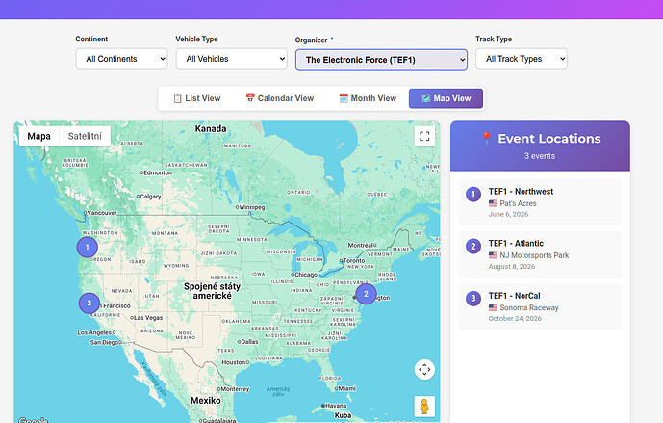The height and width of the screenshot is (423, 663).
Task: Expand the Organizer dropdown
Action: click(381, 60)
